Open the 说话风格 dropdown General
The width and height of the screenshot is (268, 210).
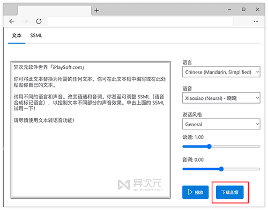221,124
